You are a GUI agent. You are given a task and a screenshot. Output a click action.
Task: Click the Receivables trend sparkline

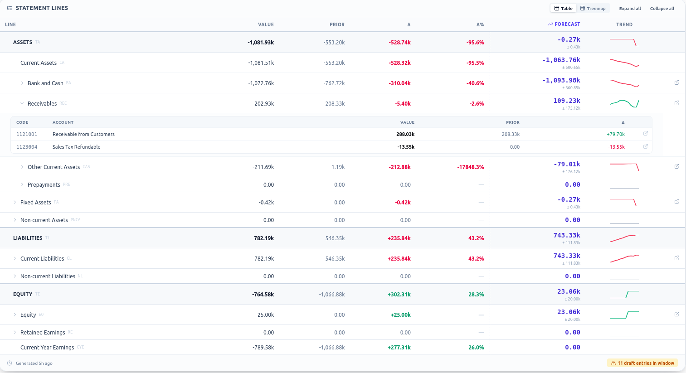coord(624,103)
